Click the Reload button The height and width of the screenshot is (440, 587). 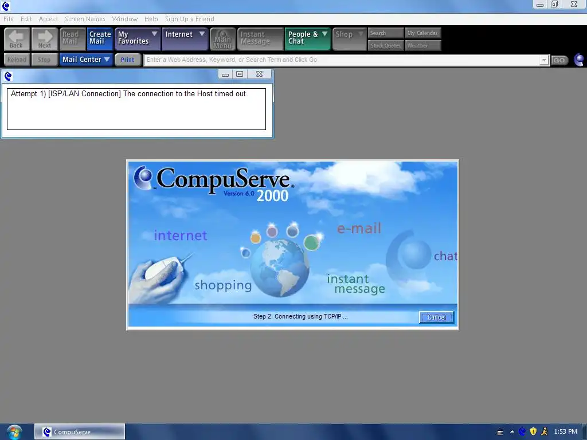tap(17, 60)
